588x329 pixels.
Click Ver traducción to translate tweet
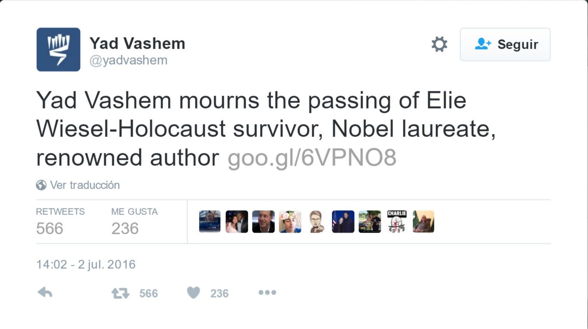pyautogui.click(x=85, y=185)
